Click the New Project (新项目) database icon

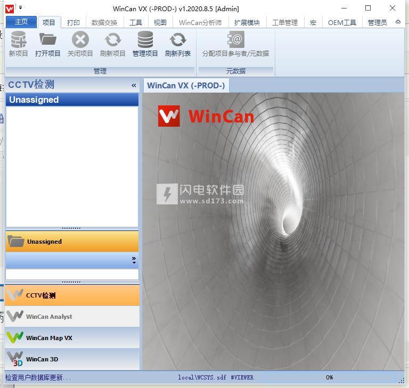click(18, 39)
